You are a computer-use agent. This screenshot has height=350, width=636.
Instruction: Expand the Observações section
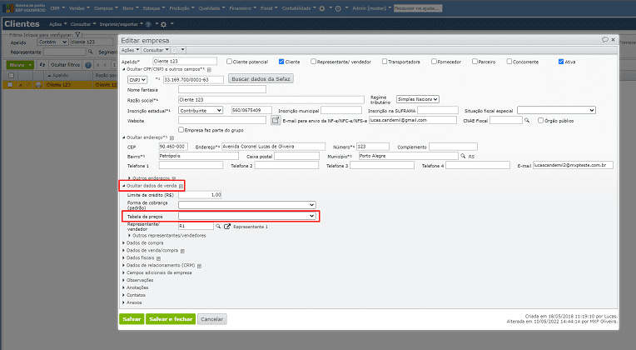tap(138, 280)
